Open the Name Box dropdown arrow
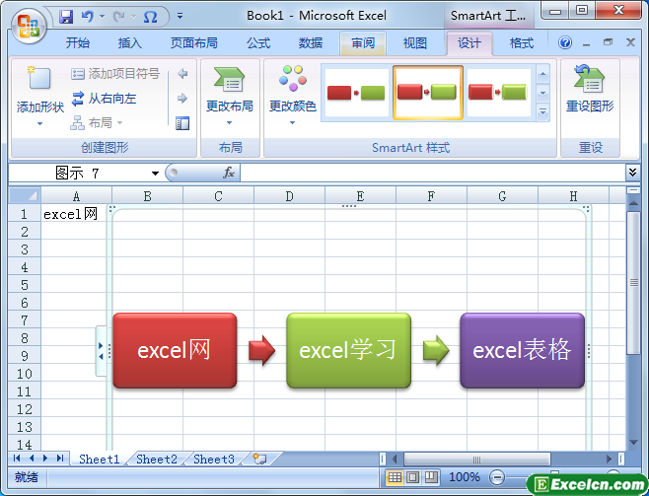The height and width of the screenshot is (496, 649). tap(155, 173)
